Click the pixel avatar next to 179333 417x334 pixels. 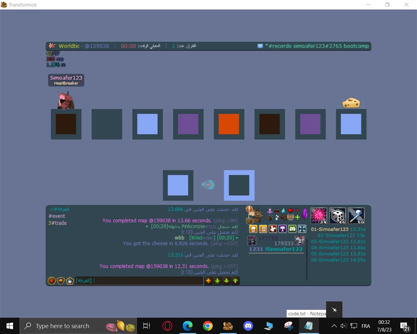pyautogui.click(x=300, y=241)
